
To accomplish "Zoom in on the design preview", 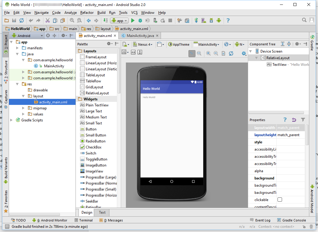I will click(x=208, y=53).
